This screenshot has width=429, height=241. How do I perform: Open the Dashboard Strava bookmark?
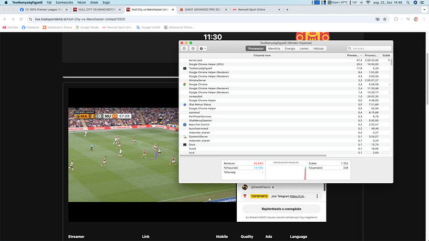(x=57, y=27)
